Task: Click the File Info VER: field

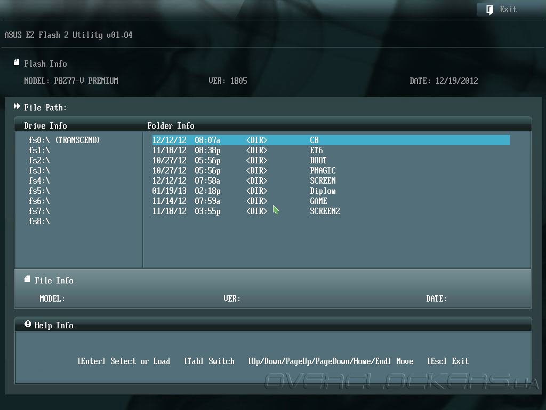Action: click(x=232, y=299)
